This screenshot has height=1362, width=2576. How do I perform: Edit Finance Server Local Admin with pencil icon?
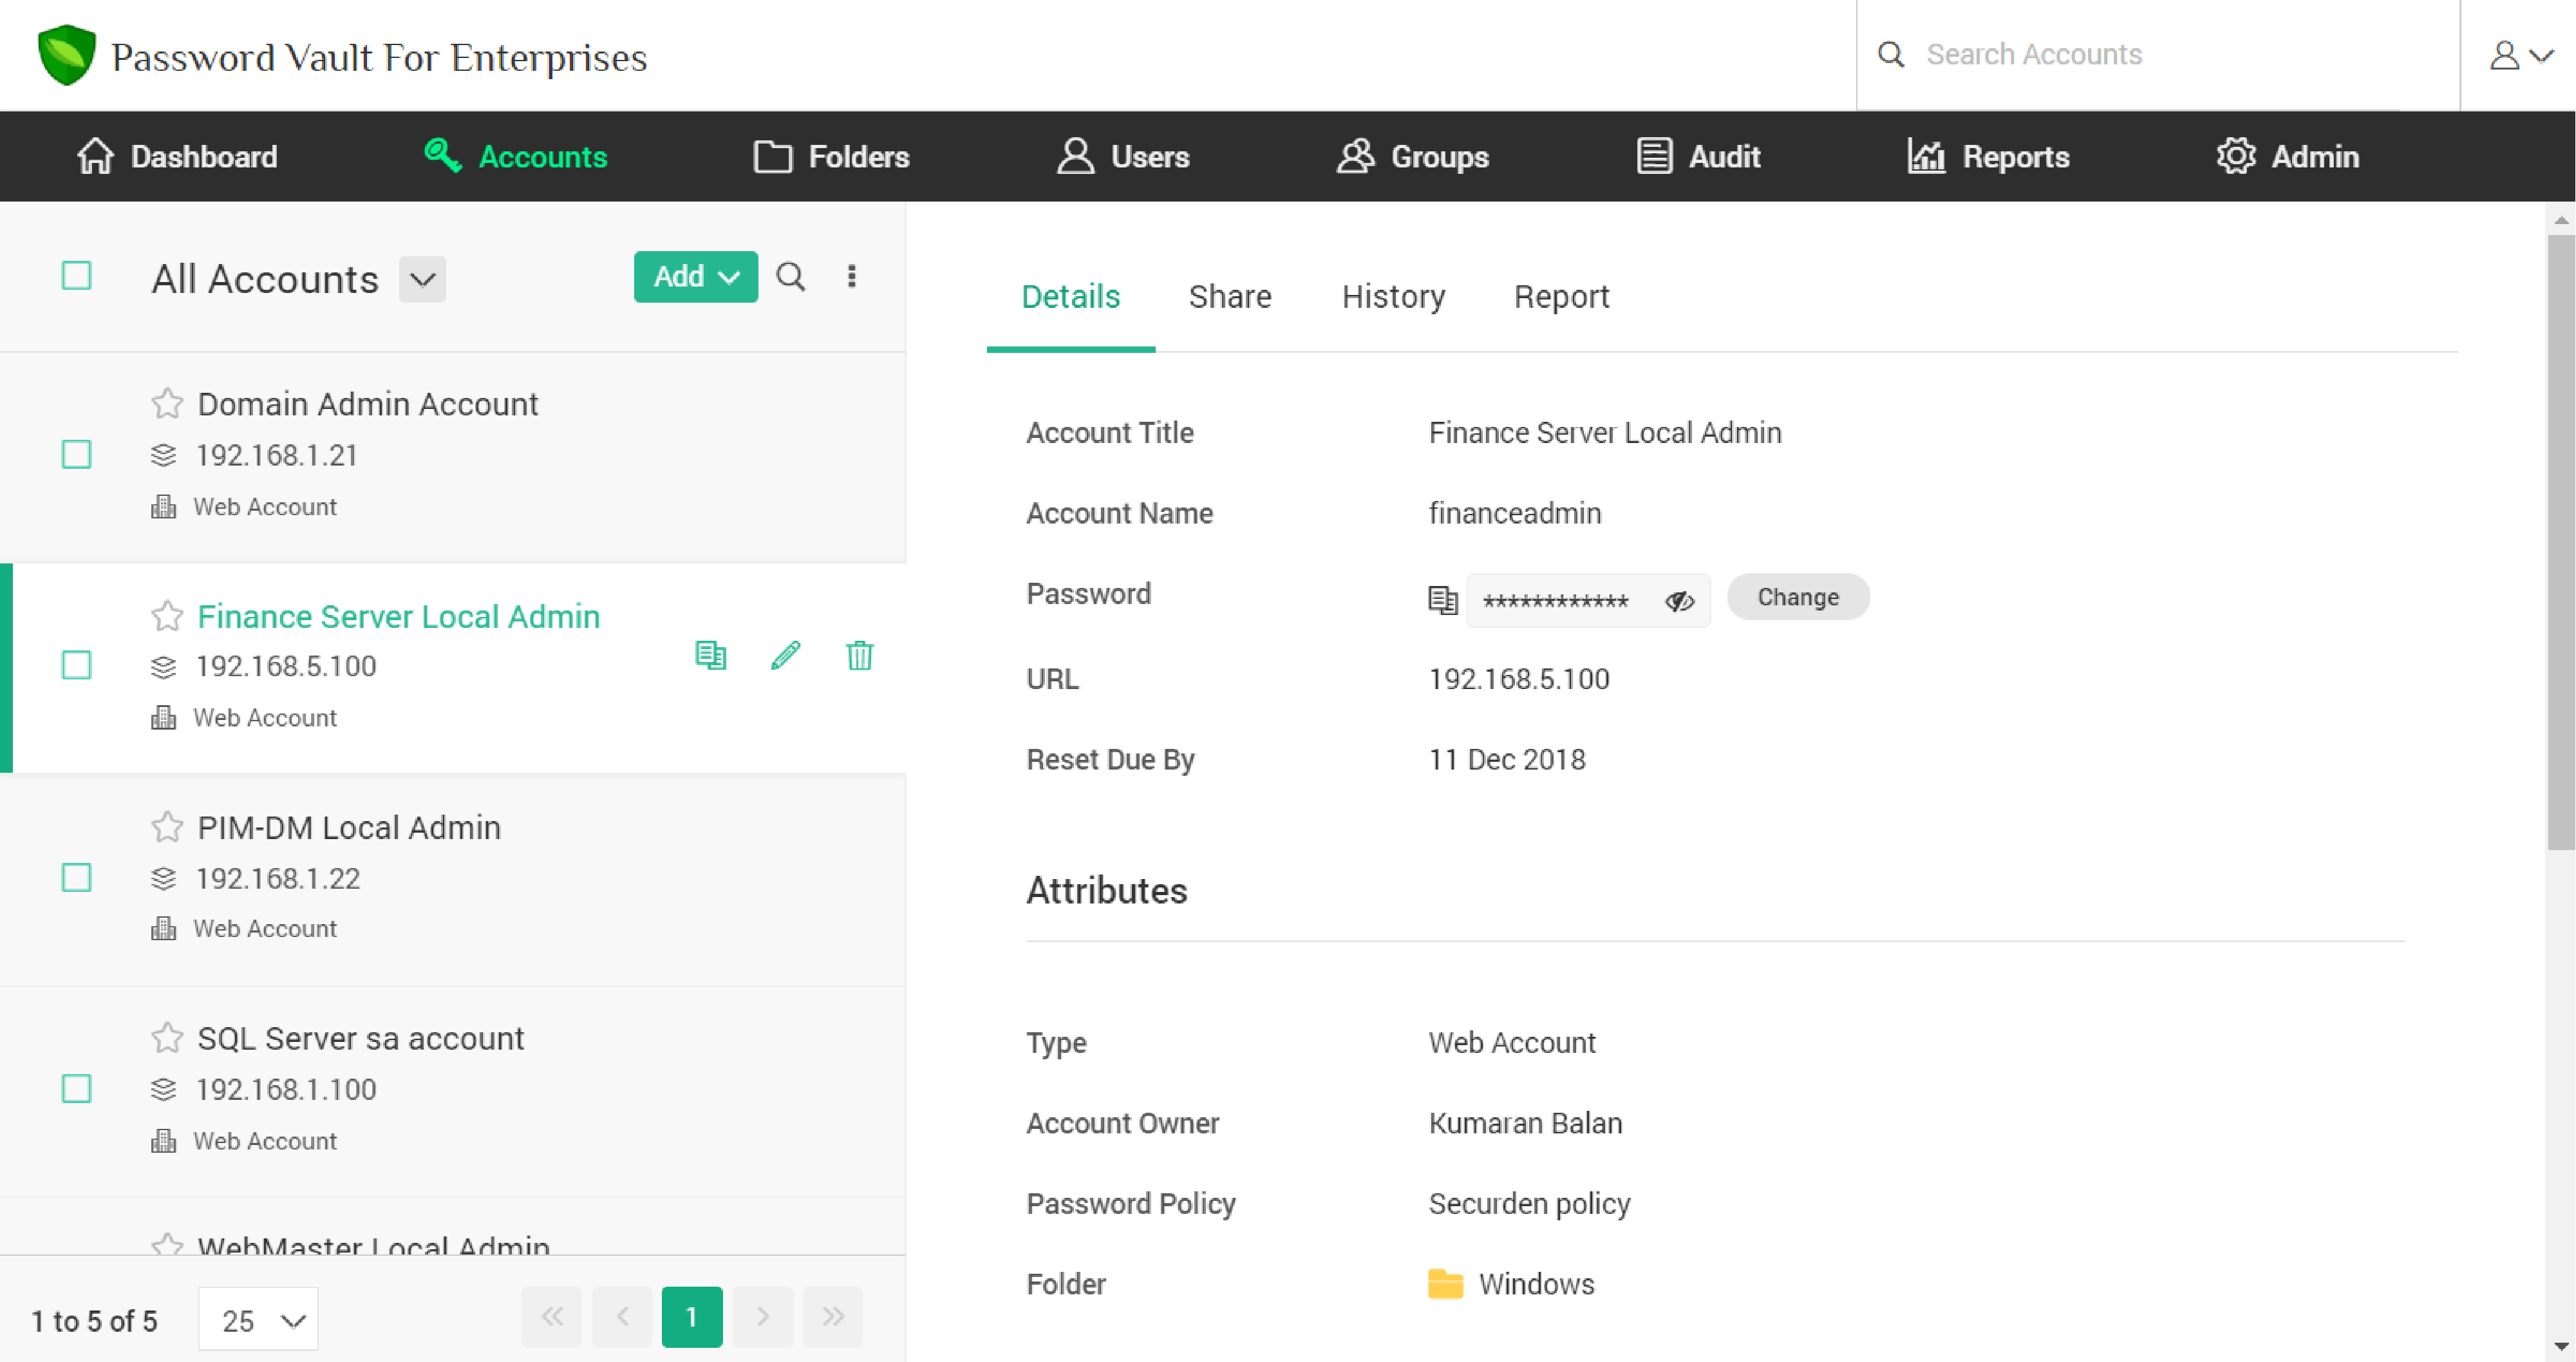(x=785, y=656)
